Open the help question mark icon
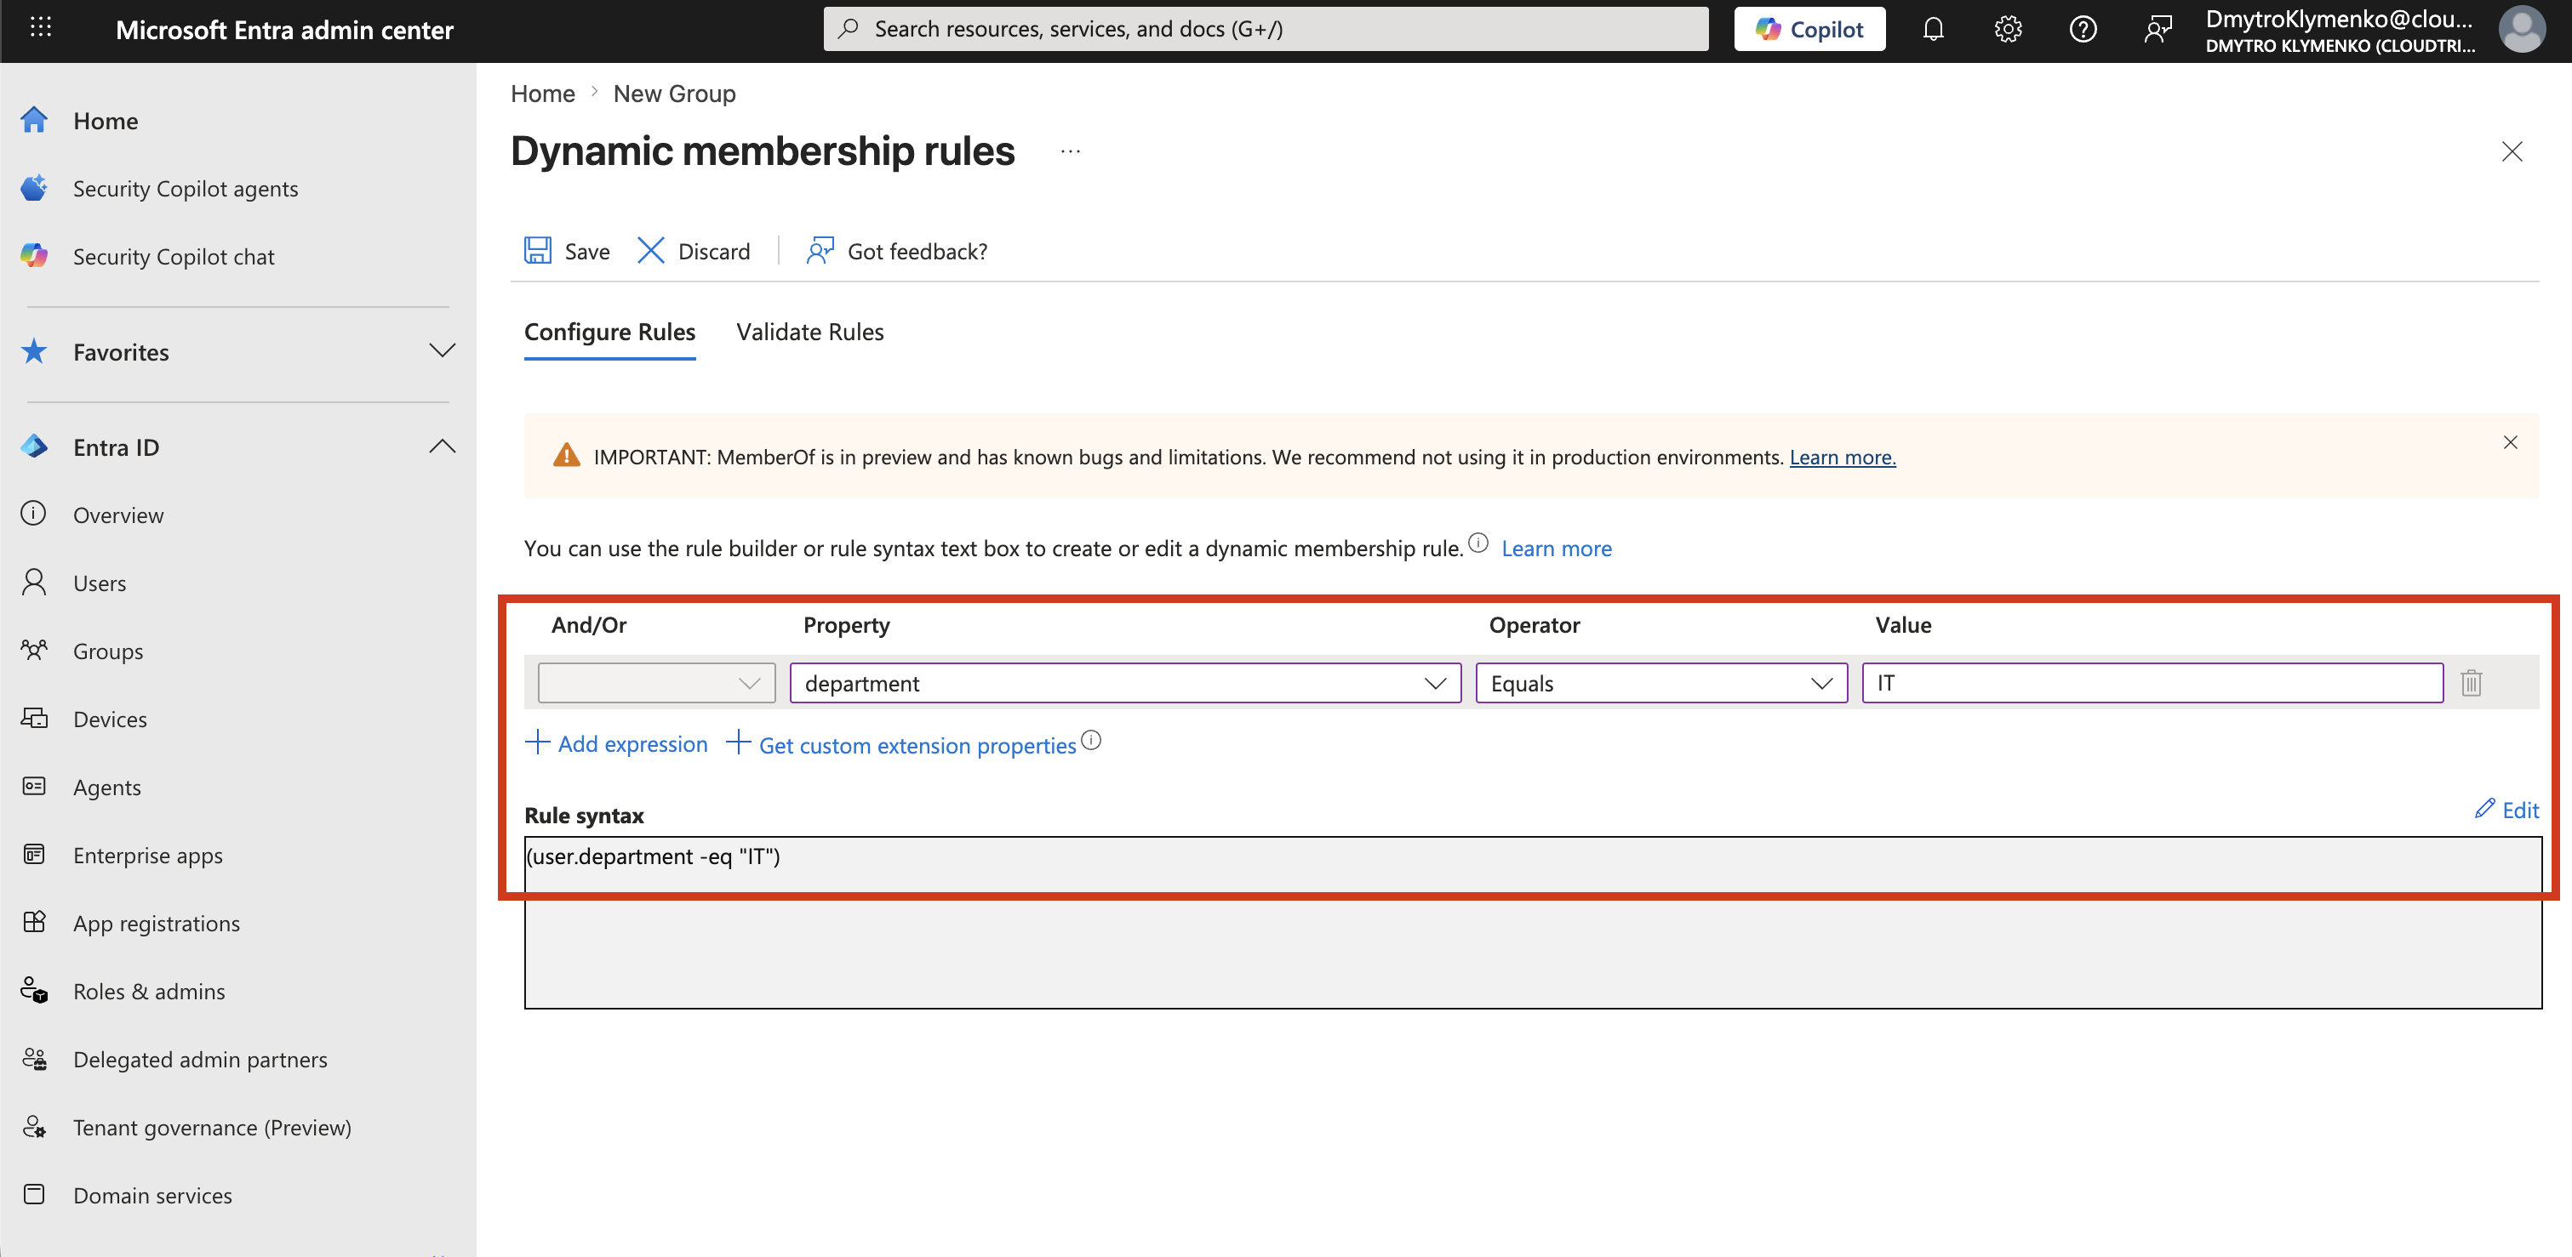 2083,29
